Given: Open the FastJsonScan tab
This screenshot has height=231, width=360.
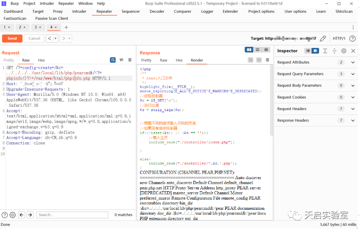Looking at the screenshot, I should [15, 18].
